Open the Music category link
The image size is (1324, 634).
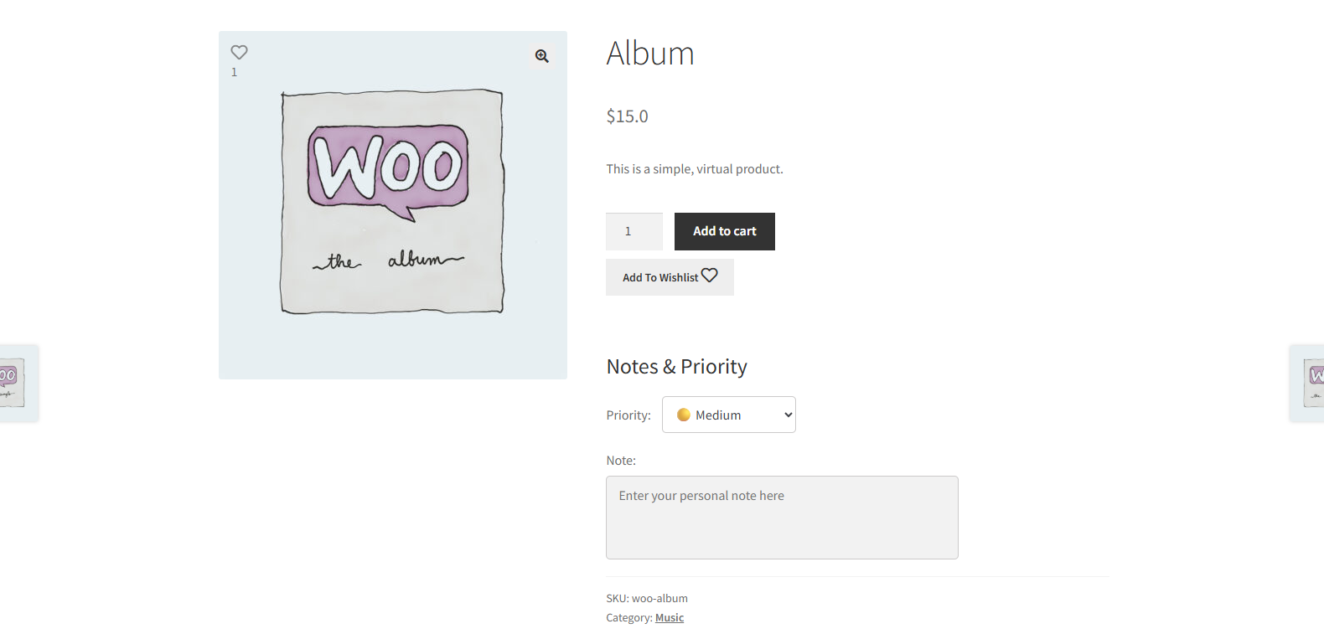point(670,618)
